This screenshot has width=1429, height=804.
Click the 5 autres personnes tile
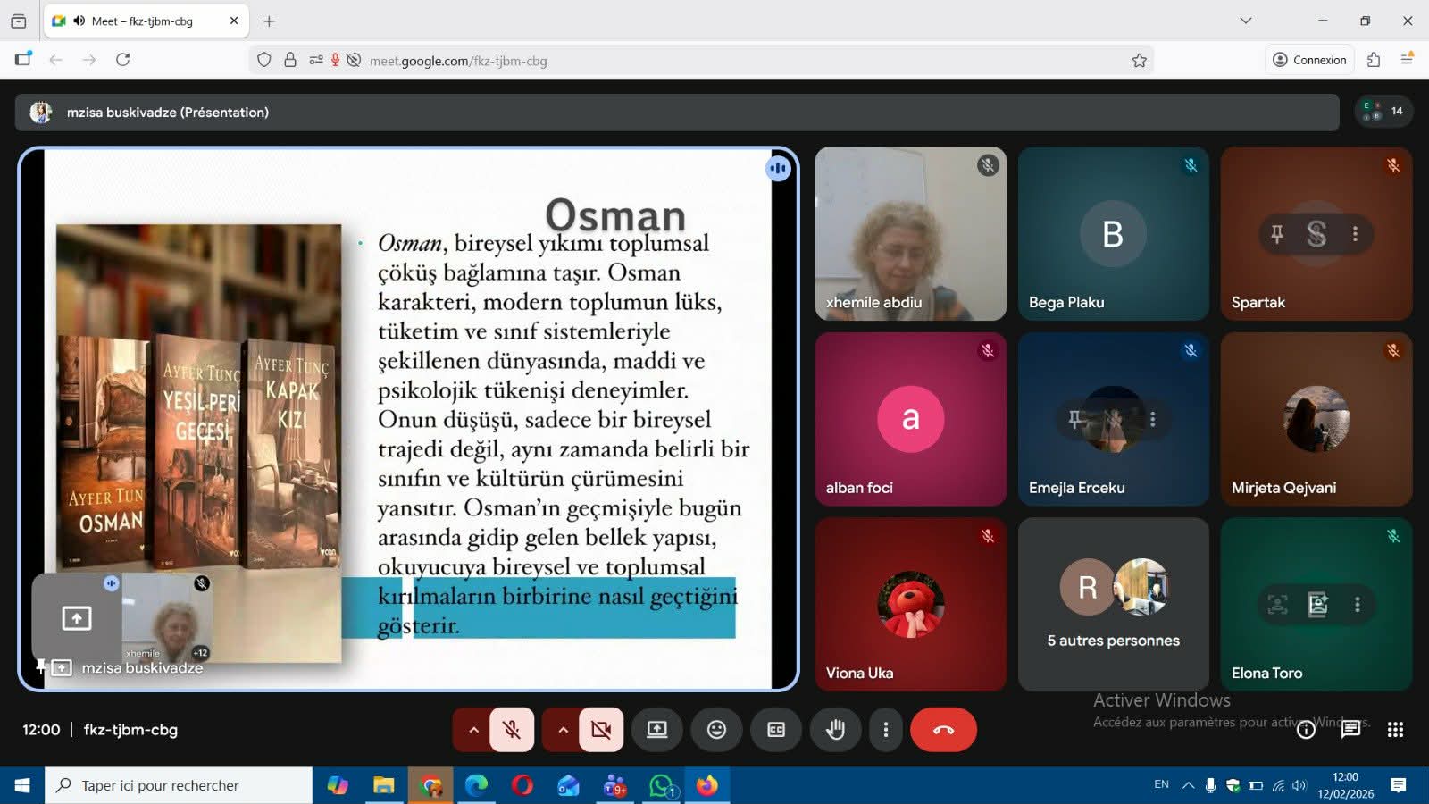1113,605
